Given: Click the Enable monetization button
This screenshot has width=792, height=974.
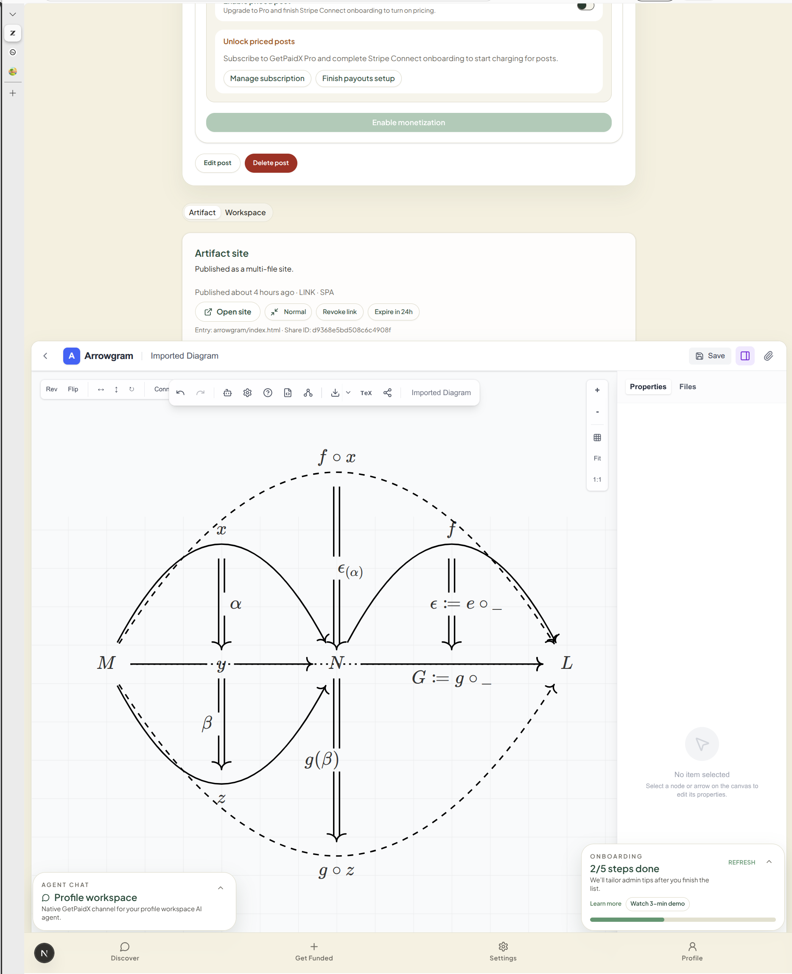Looking at the screenshot, I should [x=409, y=122].
